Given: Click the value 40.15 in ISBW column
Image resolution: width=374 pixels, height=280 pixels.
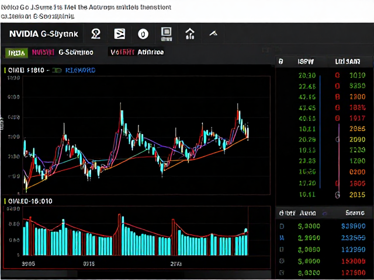Looking at the screenshot, I should coord(307,118).
